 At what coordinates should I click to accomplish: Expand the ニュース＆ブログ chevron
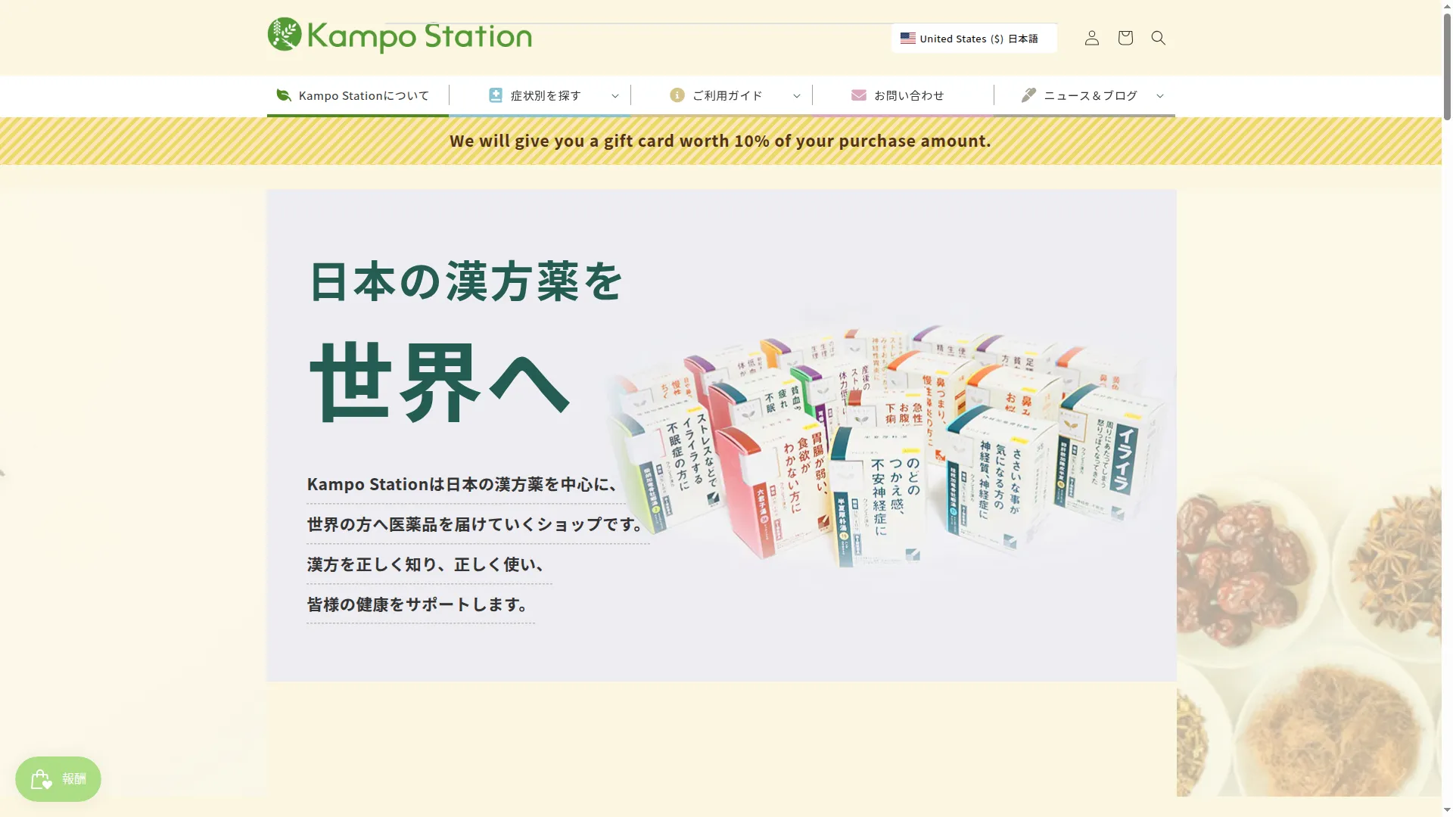point(1160,96)
